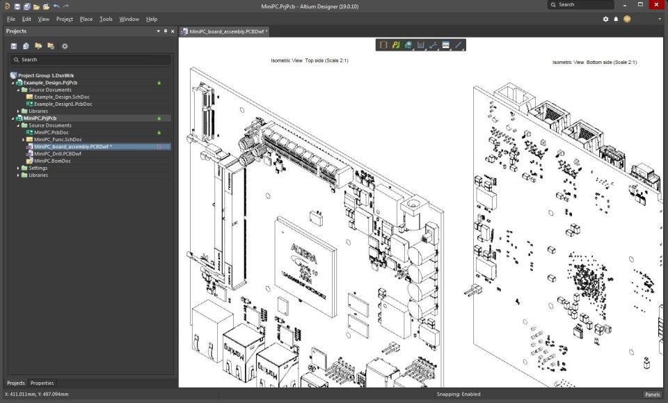Open the Place menu
668x403 pixels.
[x=86, y=19]
